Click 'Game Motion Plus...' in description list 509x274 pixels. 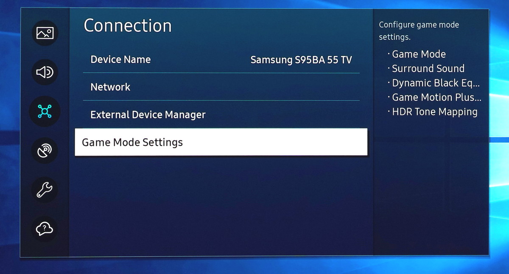(436, 98)
